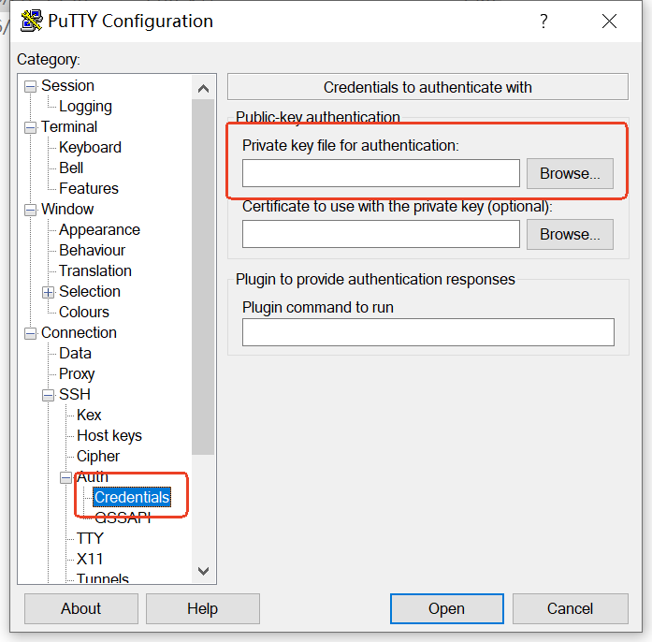Focus the Plugin command to run field
This screenshot has height=642, width=652.
click(x=427, y=332)
